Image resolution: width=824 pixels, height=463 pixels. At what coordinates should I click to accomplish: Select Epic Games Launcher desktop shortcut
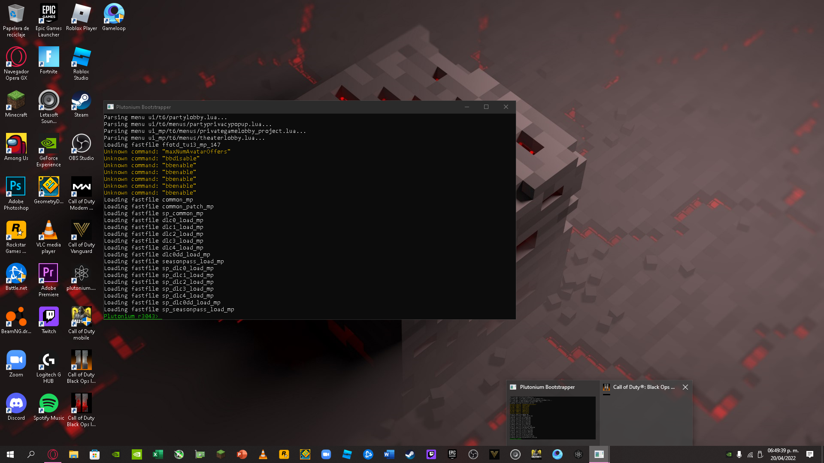[x=48, y=20]
